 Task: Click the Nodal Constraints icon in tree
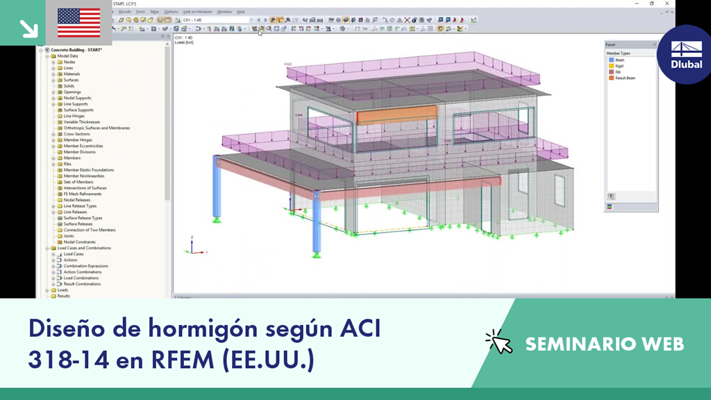click(60, 242)
